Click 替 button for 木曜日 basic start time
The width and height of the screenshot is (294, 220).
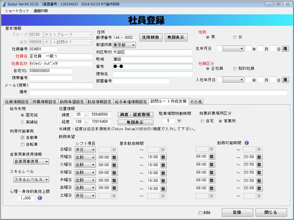pos(114,181)
